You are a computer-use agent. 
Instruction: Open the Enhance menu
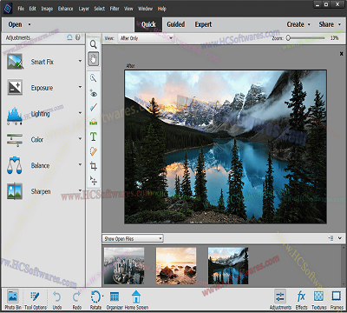(x=65, y=9)
